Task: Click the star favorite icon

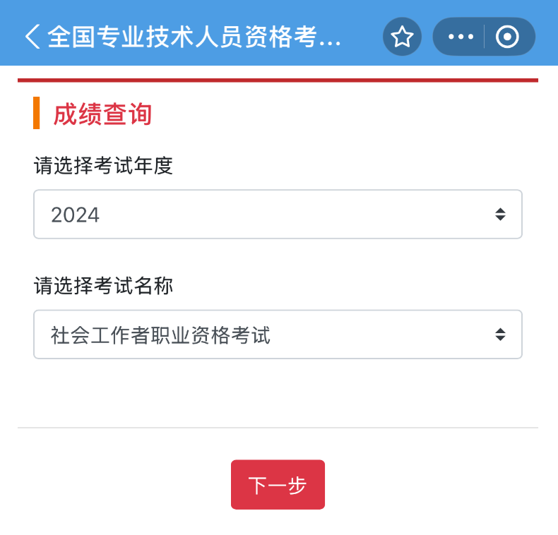Action: tap(402, 37)
